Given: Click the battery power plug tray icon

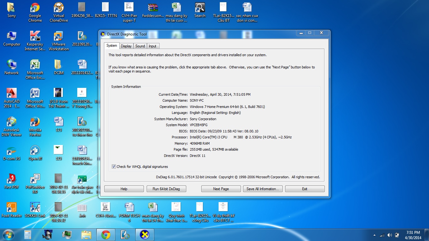Looking at the screenshot, I should [397, 235].
